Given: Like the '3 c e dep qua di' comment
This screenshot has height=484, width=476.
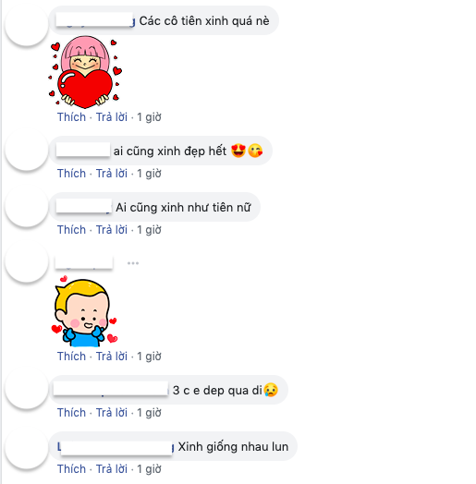Looking at the screenshot, I should (71, 413).
